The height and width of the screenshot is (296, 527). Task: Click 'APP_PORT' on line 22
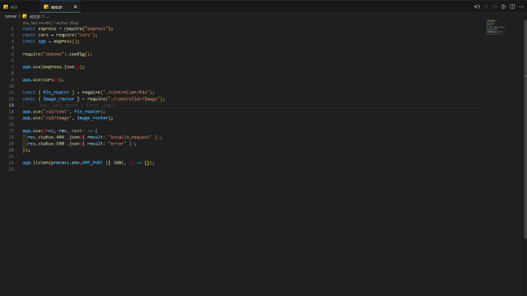tap(92, 163)
